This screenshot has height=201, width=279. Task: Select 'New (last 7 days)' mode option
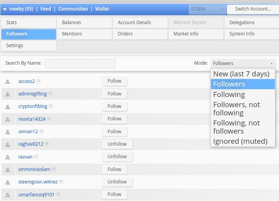click(241, 74)
